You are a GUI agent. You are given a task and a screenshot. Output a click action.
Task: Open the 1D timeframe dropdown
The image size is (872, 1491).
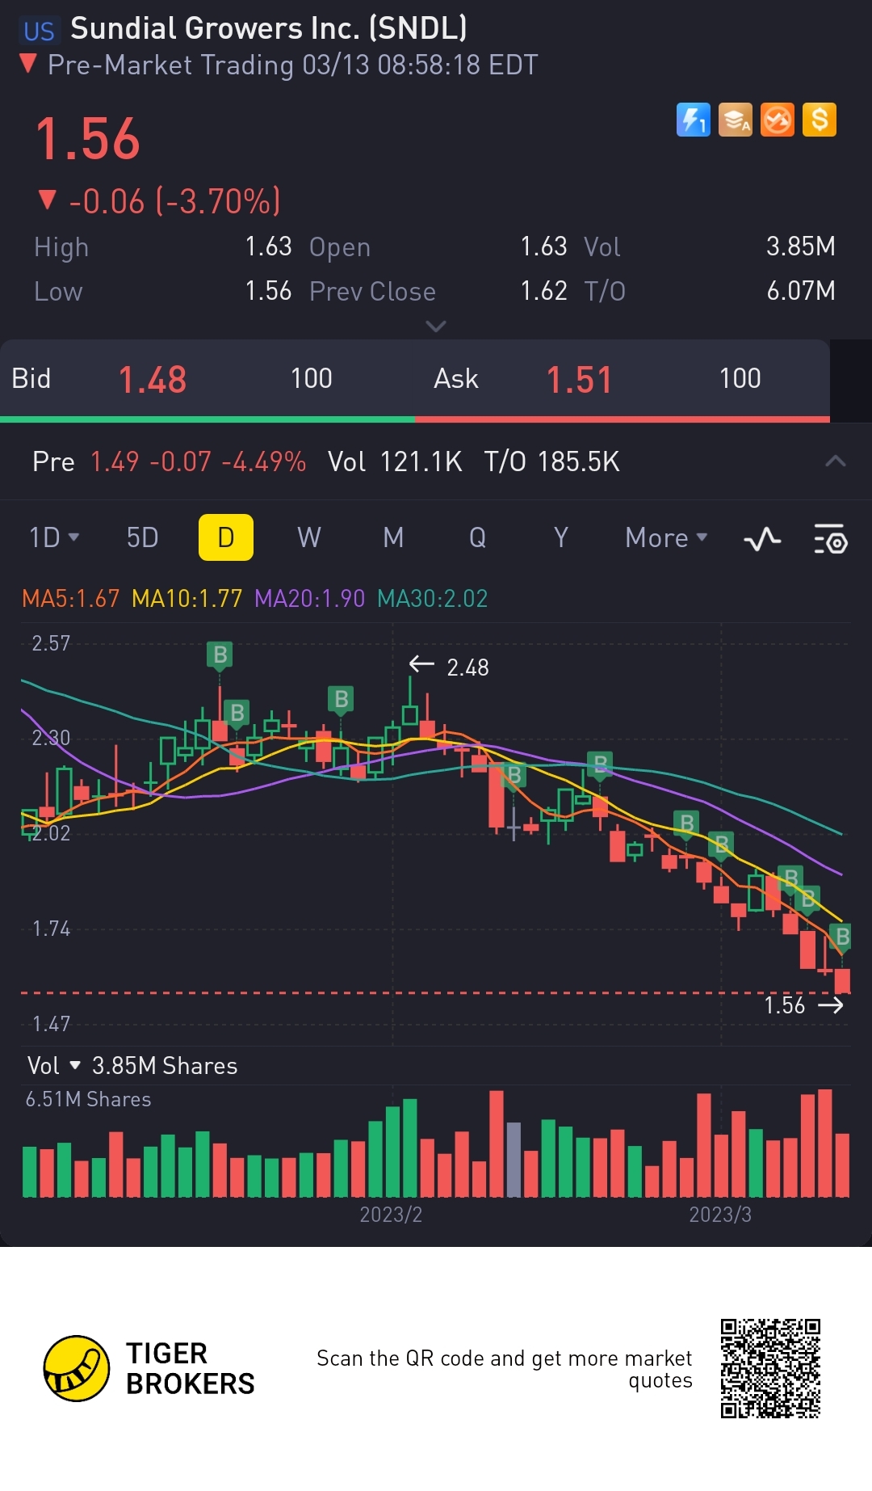click(54, 537)
